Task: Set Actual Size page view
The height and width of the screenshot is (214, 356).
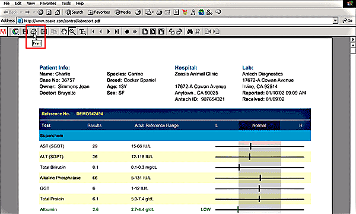Action: (x=145, y=32)
